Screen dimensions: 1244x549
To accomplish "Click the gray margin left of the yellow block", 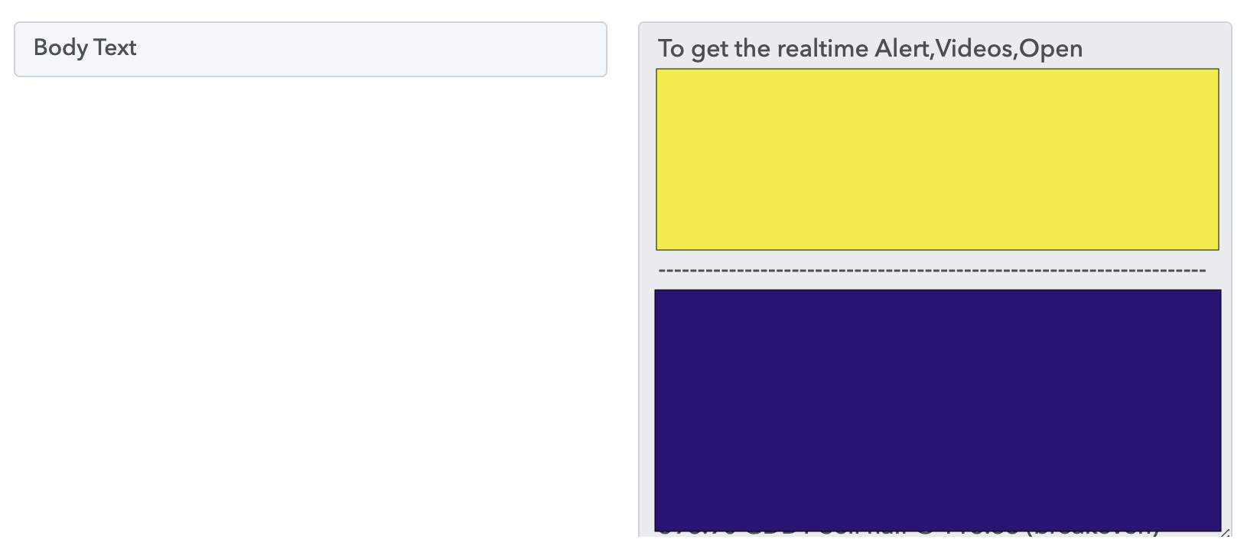I will (647, 159).
